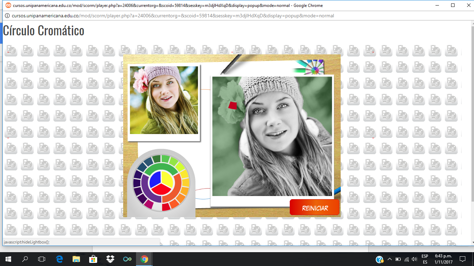Click the blue help question mark tray icon
The width and height of the screenshot is (474, 266).
tap(380, 259)
